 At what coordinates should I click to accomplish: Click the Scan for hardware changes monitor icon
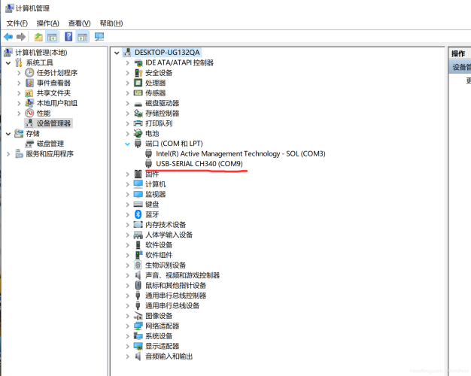(99, 37)
